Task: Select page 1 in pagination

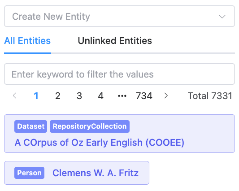Action: pos(36,96)
